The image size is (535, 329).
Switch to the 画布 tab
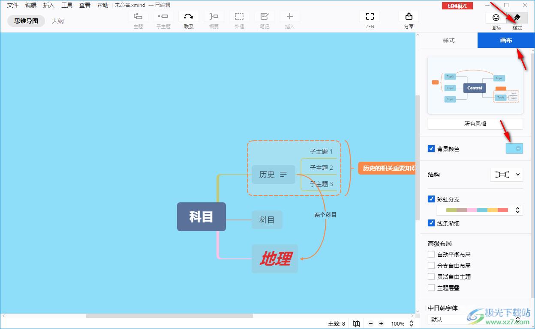tap(506, 40)
